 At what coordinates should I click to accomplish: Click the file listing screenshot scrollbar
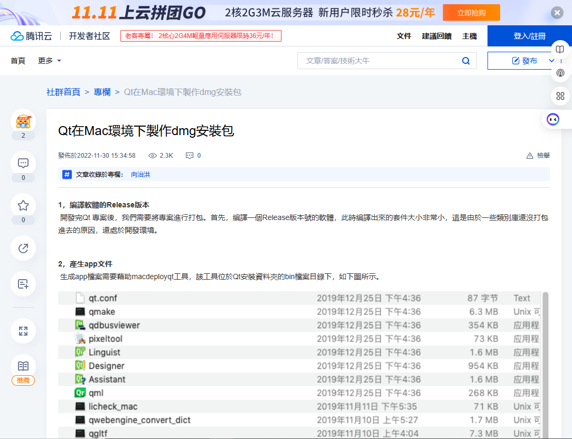[546, 365]
